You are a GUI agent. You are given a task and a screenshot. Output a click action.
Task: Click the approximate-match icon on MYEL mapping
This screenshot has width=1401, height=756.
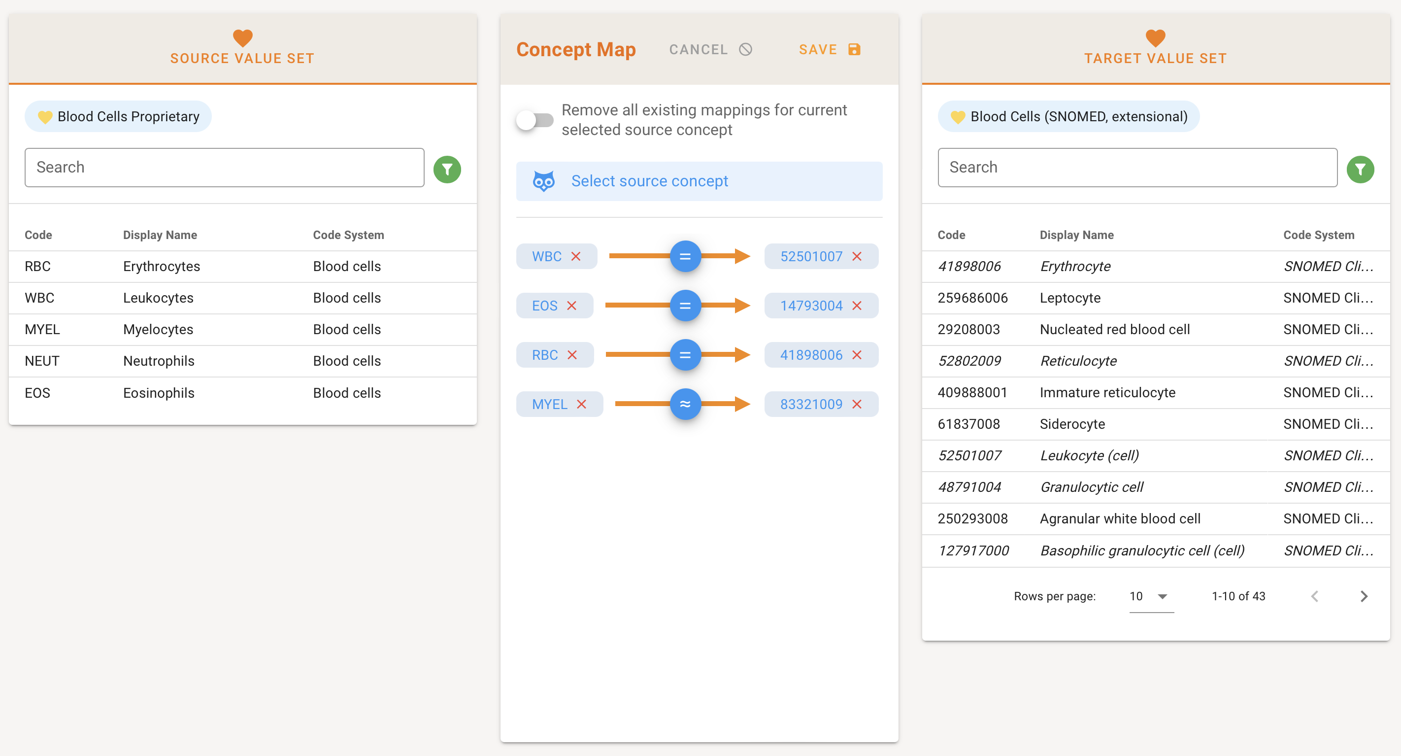click(685, 404)
